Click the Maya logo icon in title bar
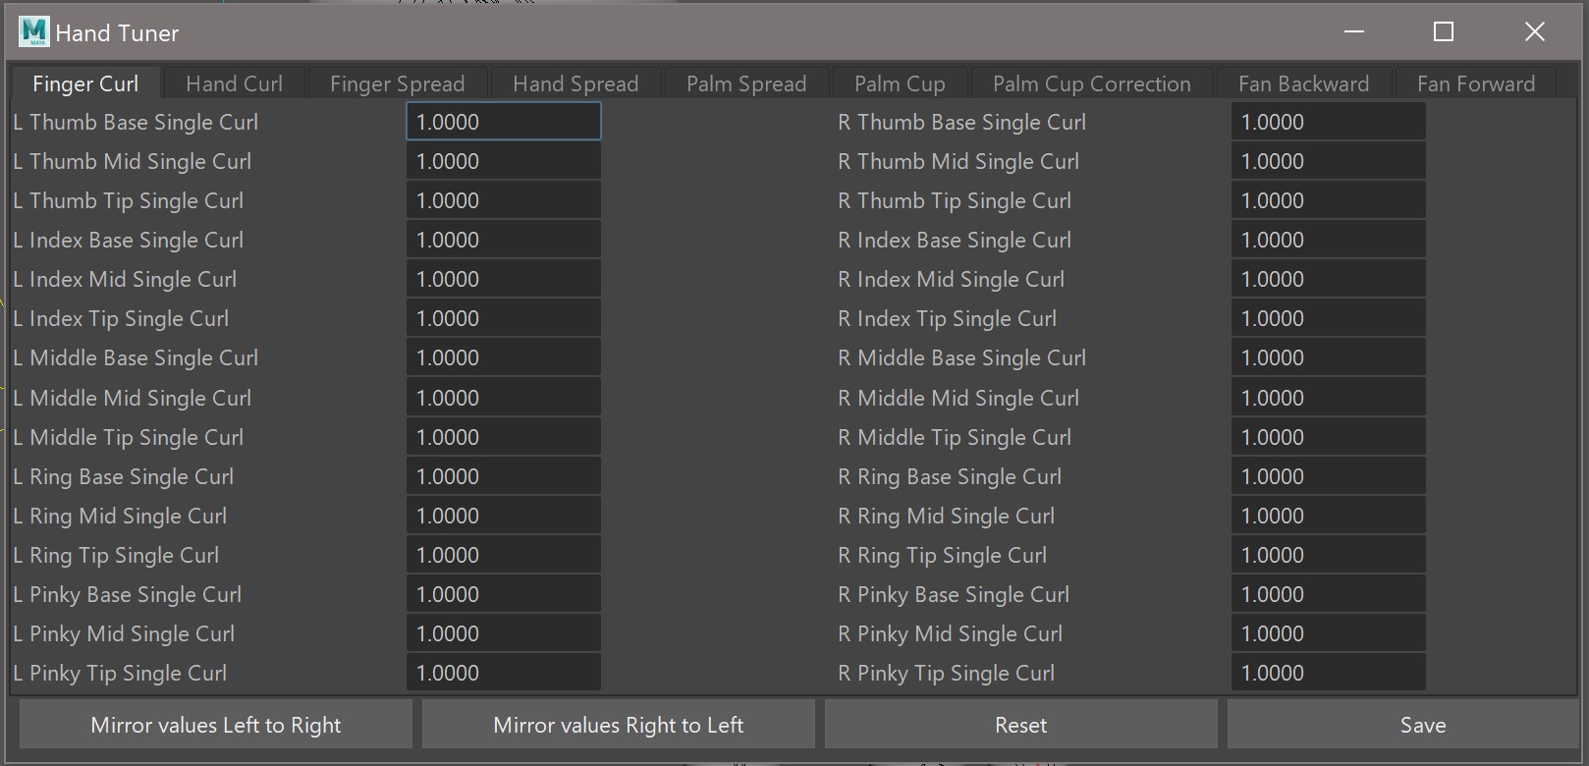The width and height of the screenshot is (1589, 766). click(33, 32)
